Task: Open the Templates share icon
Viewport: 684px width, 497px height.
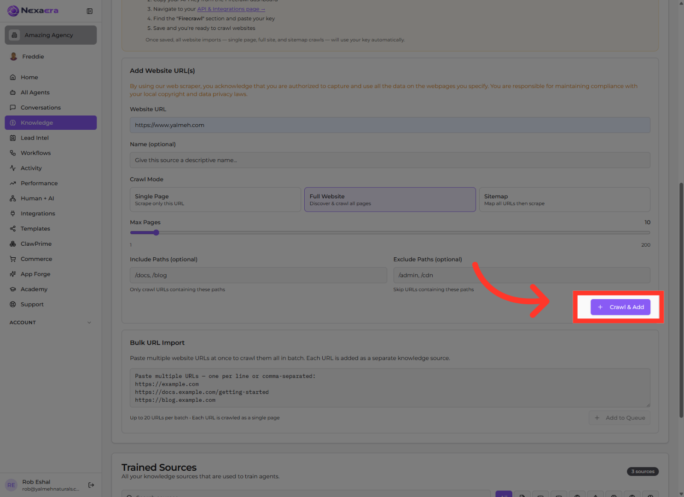Action: click(x=13, y=229)
